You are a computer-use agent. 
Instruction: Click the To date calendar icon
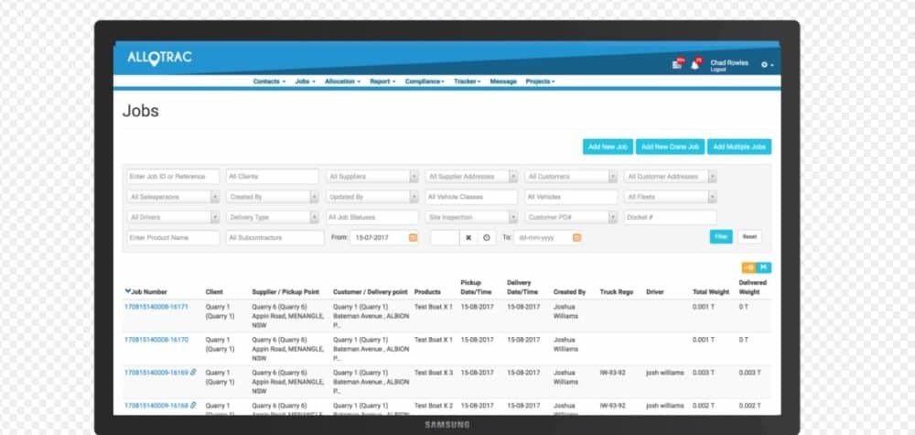coord(576,237)
